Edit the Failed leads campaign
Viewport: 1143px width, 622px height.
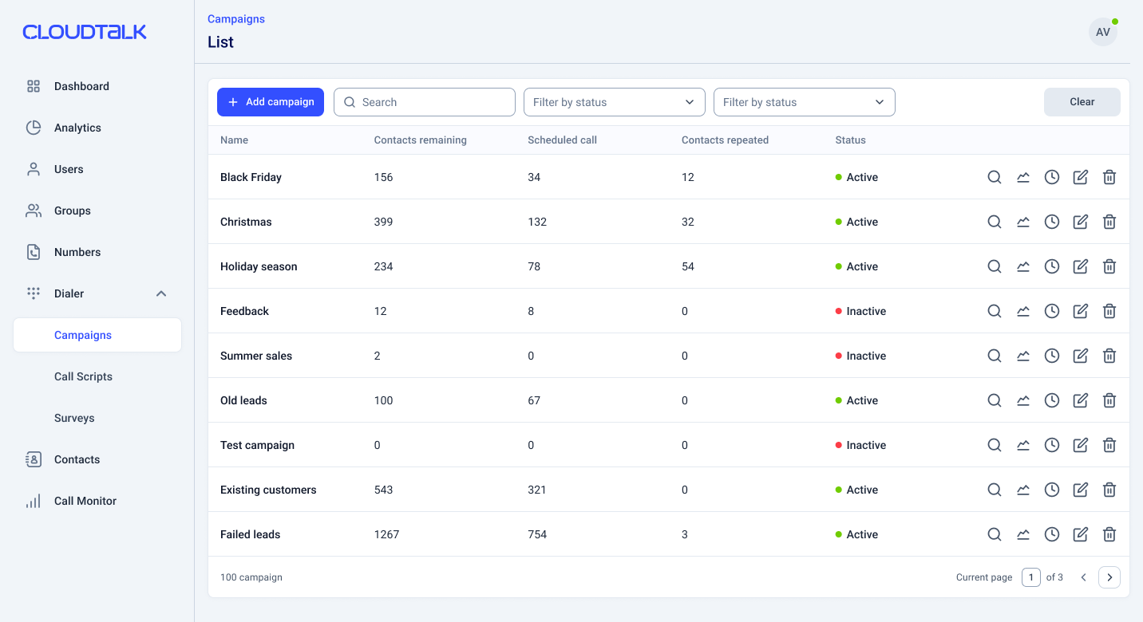(1080, 534)
